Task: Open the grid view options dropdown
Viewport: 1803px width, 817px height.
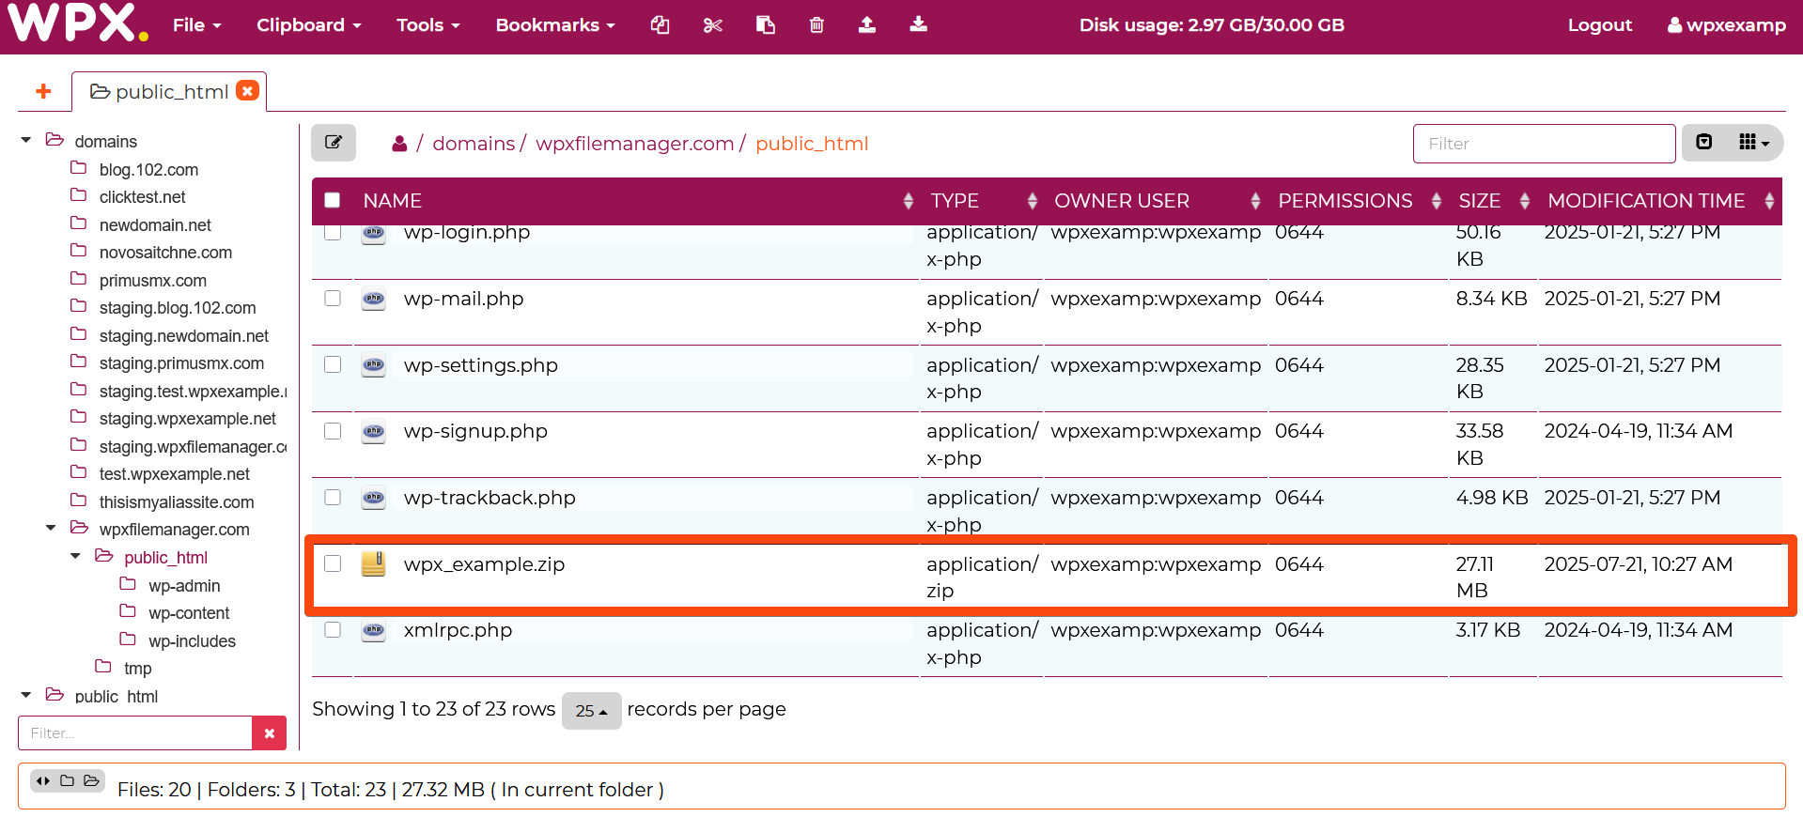Action: click(1753, 143)
